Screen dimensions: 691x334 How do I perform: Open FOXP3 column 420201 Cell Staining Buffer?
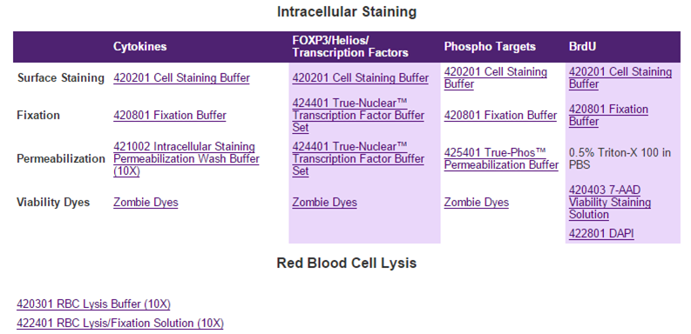360,78
